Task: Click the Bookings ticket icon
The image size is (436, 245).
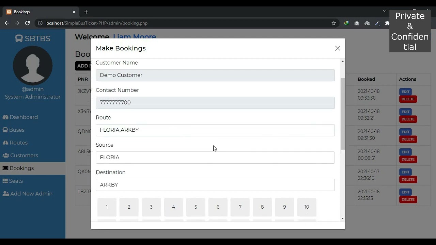Action: [5, 168]
